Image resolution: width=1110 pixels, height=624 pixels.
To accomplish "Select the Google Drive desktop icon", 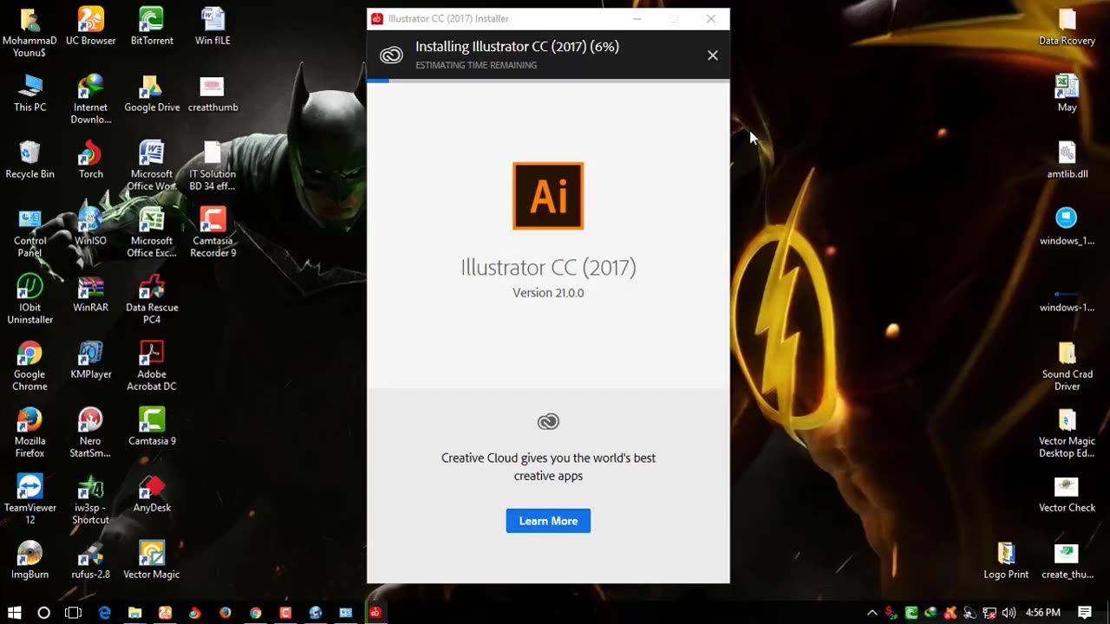I will click(x=152, y=94).
